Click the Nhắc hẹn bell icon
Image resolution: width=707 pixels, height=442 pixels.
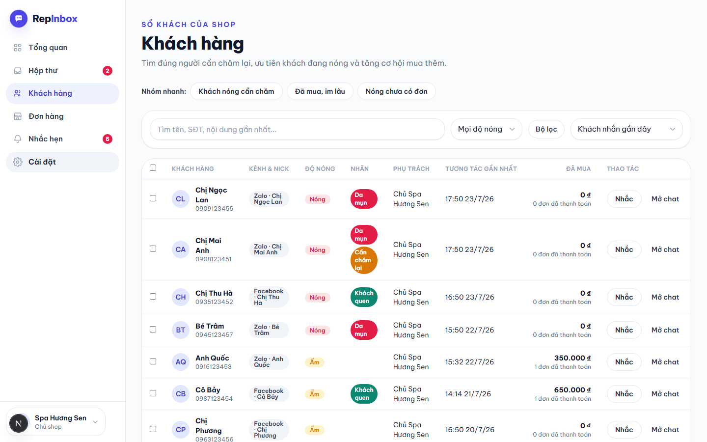pyautogui.click(x=18, y=139)
